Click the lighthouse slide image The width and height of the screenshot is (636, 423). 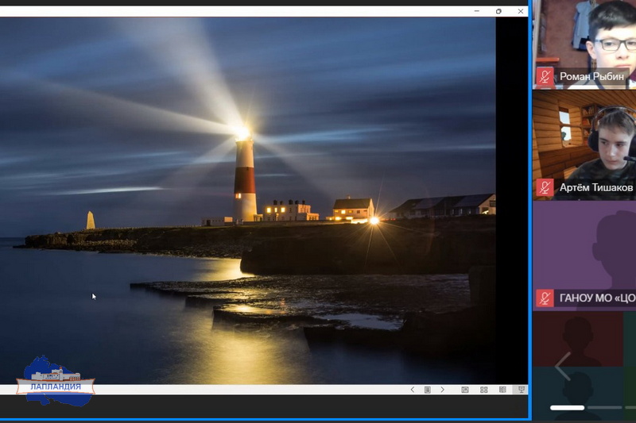coord(246,198)
